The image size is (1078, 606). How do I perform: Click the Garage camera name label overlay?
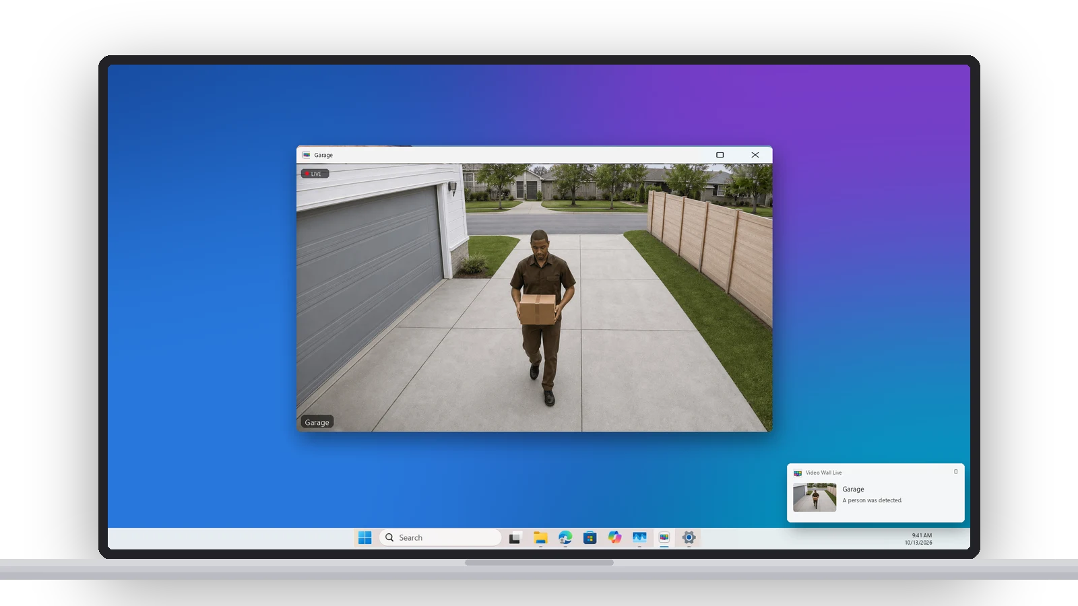point(317,422)
